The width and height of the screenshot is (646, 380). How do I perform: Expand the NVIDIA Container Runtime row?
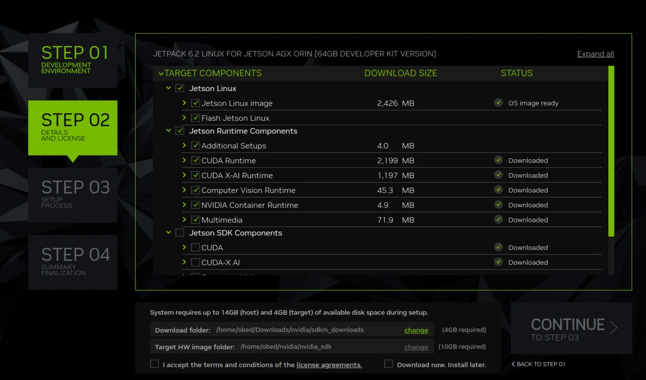(x=184, y=205)
